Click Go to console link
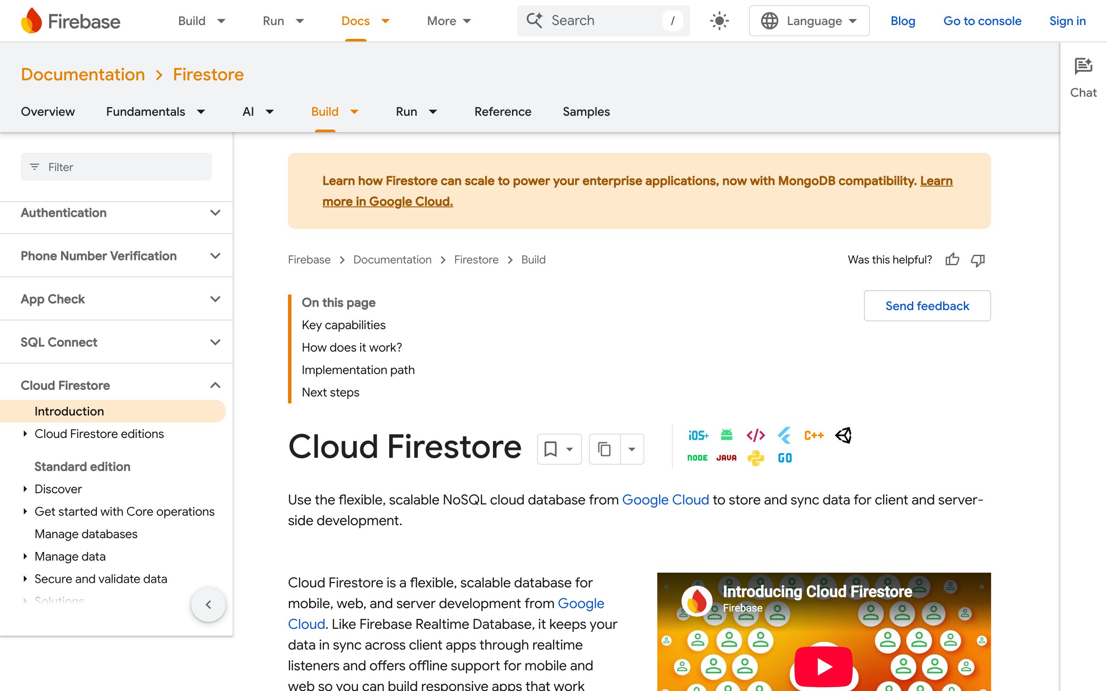The height and width of the screenshot is (691, 1107). click(982, 21)
